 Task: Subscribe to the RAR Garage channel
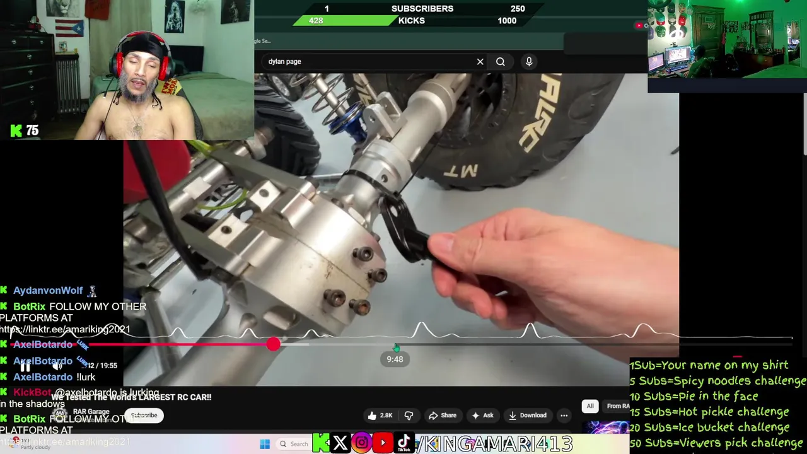pos(144,416)
